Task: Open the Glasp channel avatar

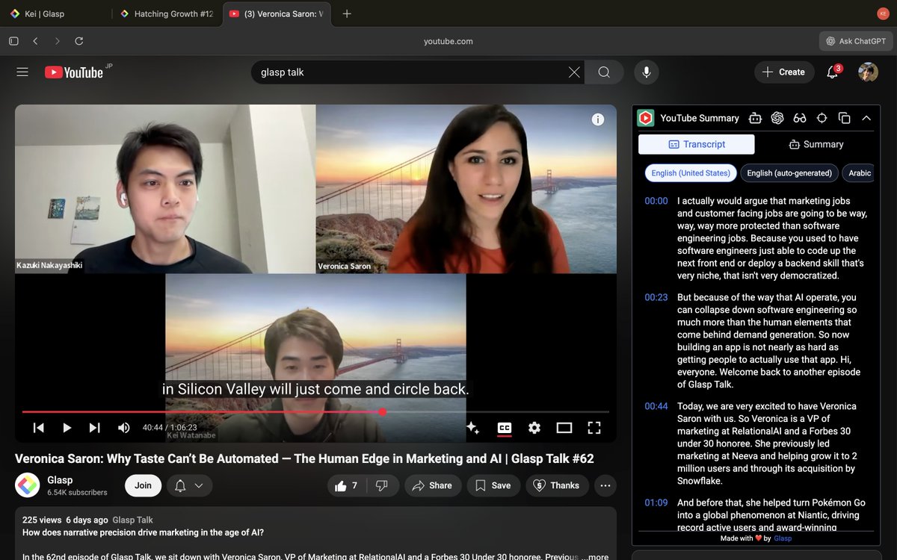Action: [28, 485]
